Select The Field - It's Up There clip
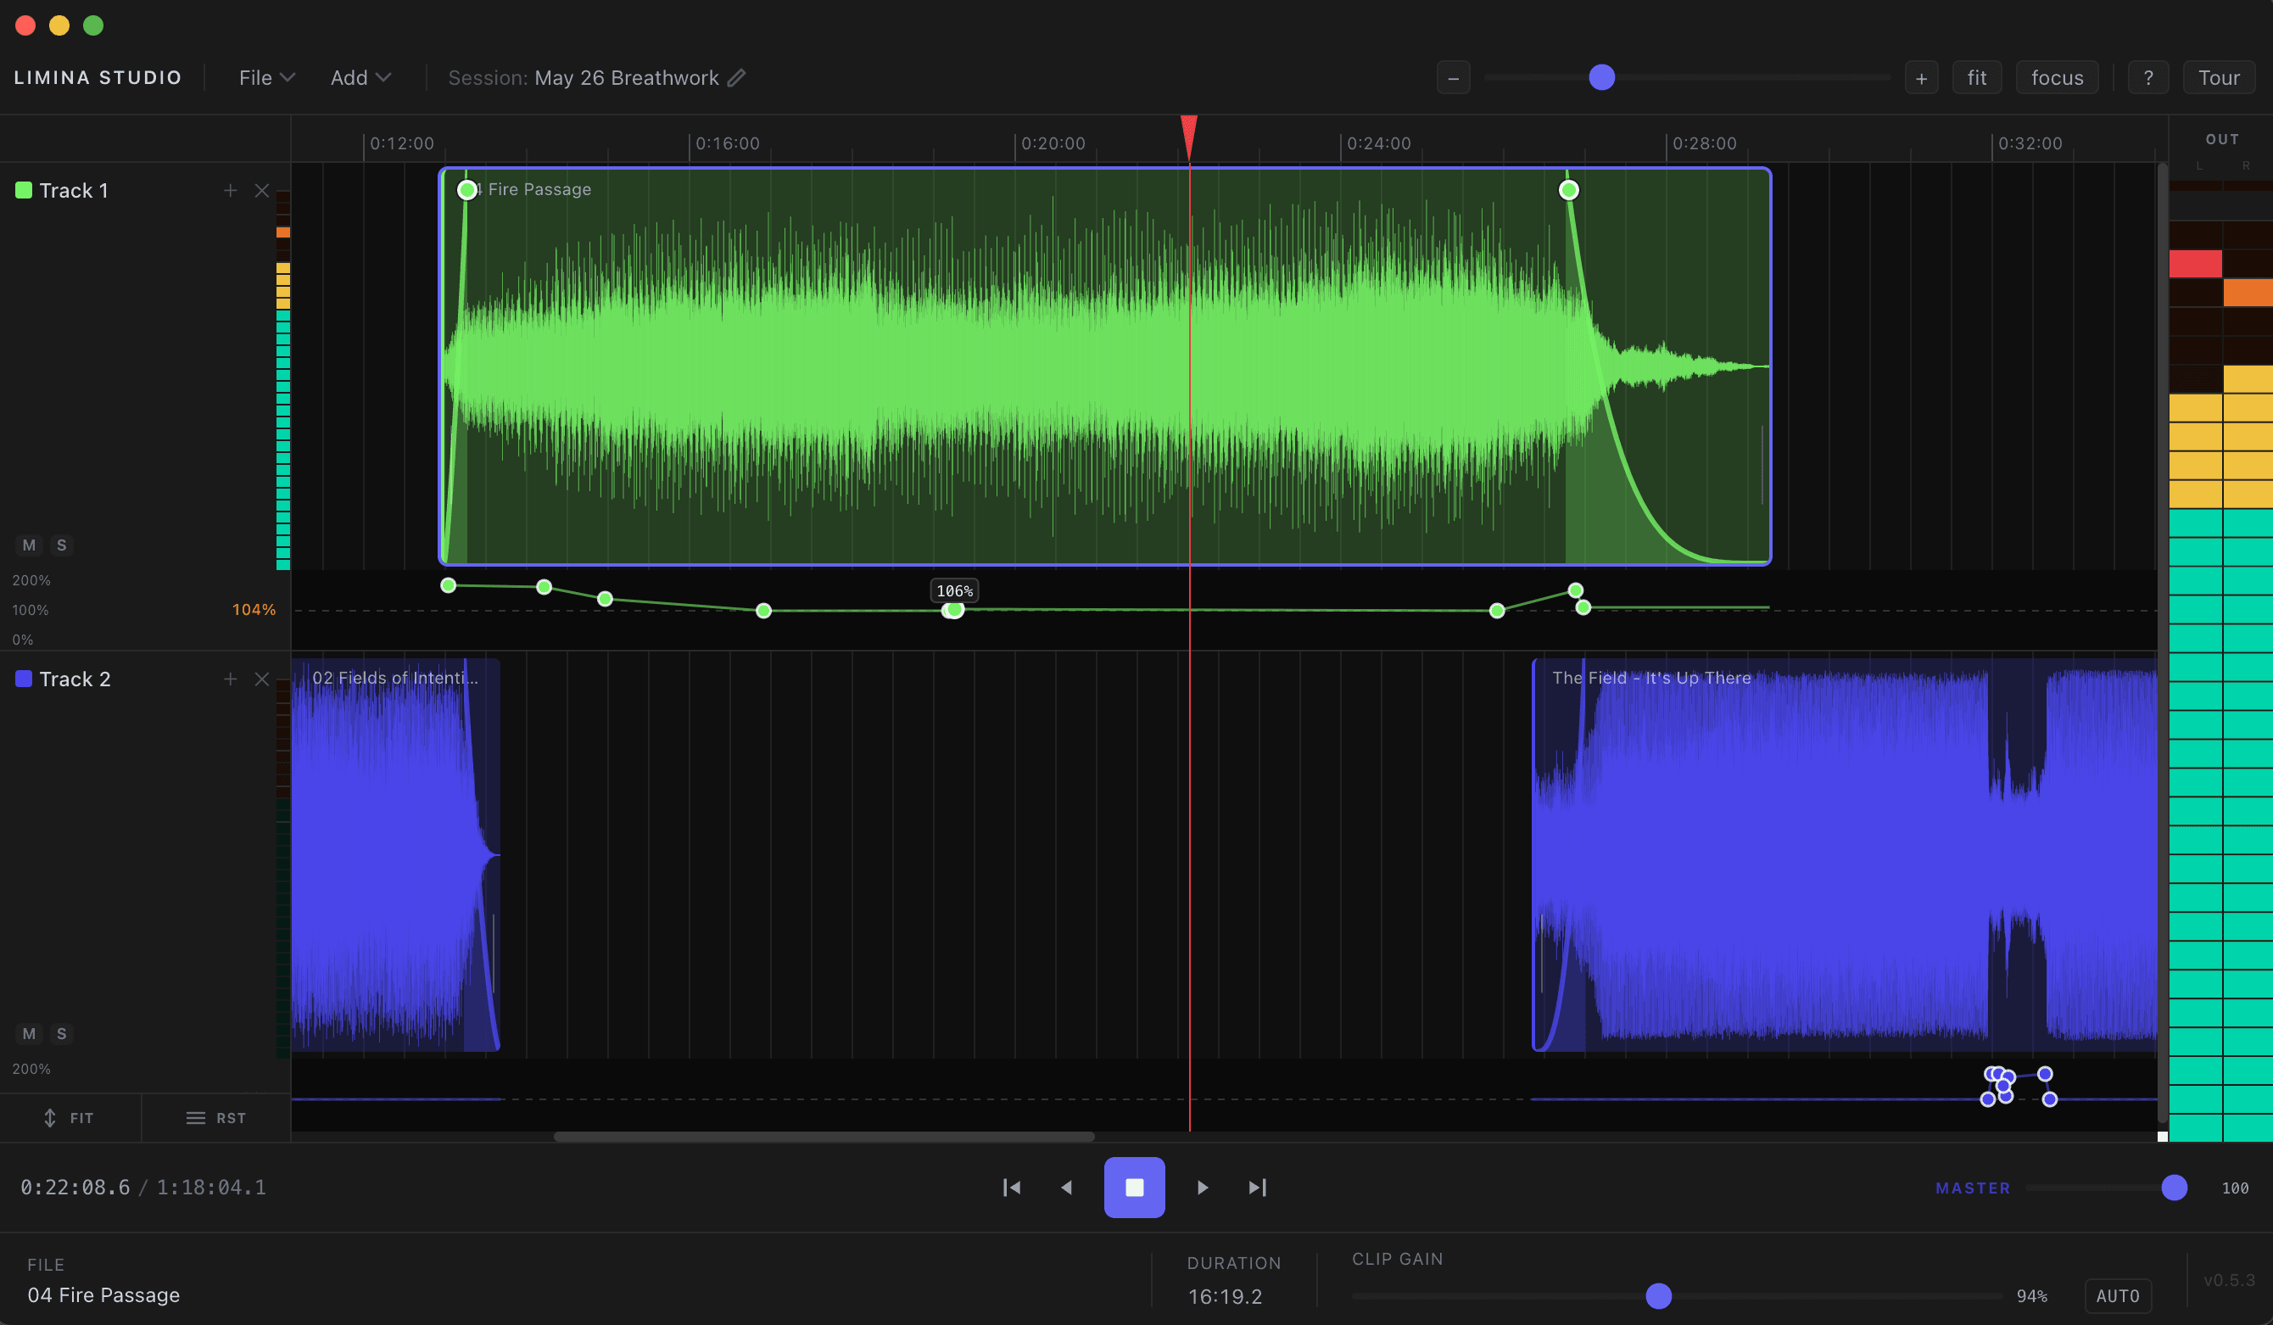Image resolution: width=2273 pixels, height=1325 pixels. click(x=1844, y=854)
